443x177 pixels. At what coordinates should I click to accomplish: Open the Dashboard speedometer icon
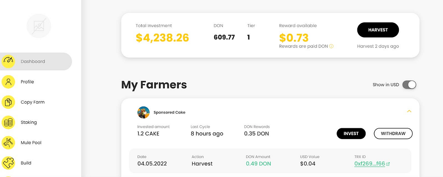point(8,61)
